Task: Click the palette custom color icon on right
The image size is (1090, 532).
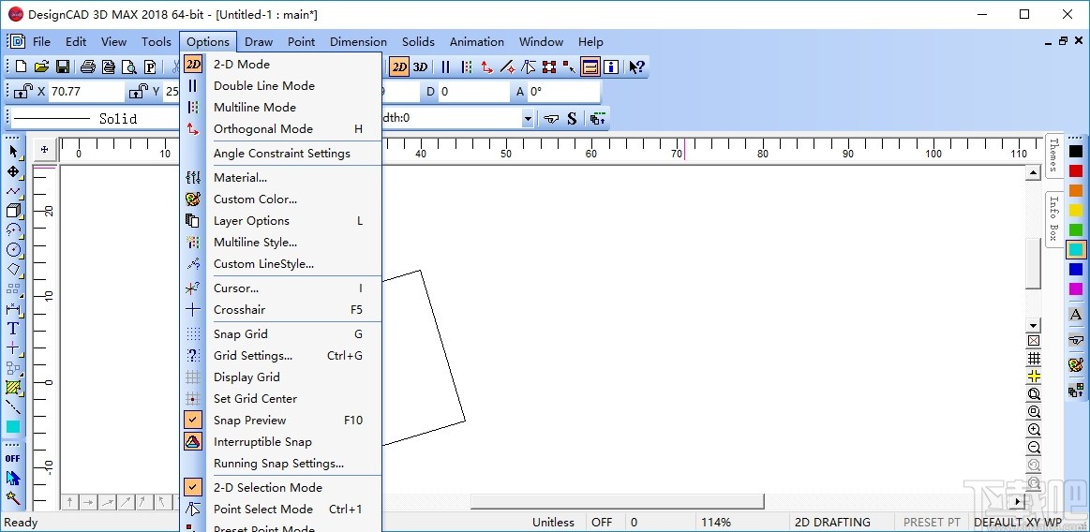Action: (x=1076, y=364)
